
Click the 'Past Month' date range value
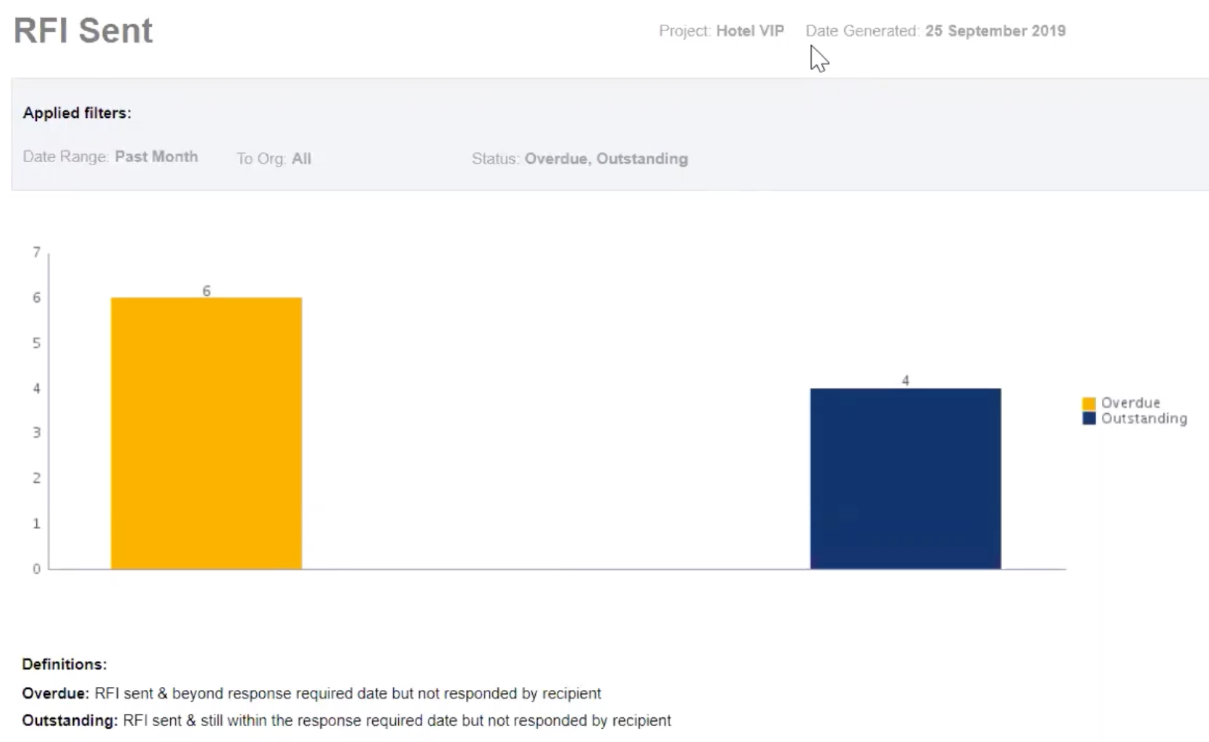(x=156, y=156)
